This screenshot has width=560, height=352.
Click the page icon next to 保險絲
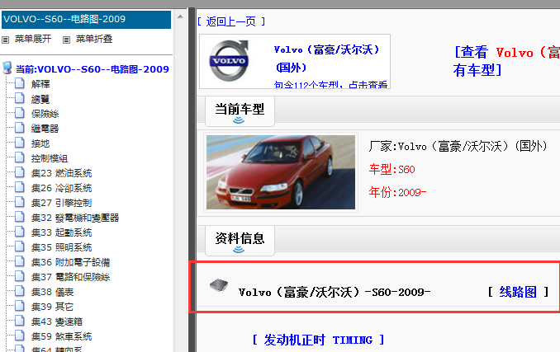pos(20,113)
